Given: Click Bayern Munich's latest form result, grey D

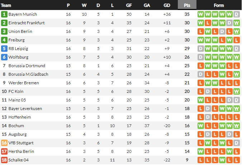Looking at the screenshot, I should (236, 14).
